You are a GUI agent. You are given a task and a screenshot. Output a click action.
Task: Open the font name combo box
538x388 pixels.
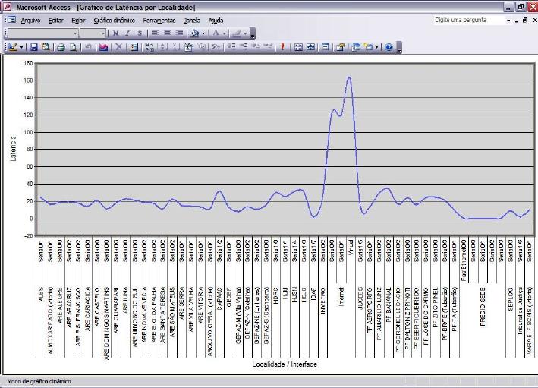coord(43,33)
